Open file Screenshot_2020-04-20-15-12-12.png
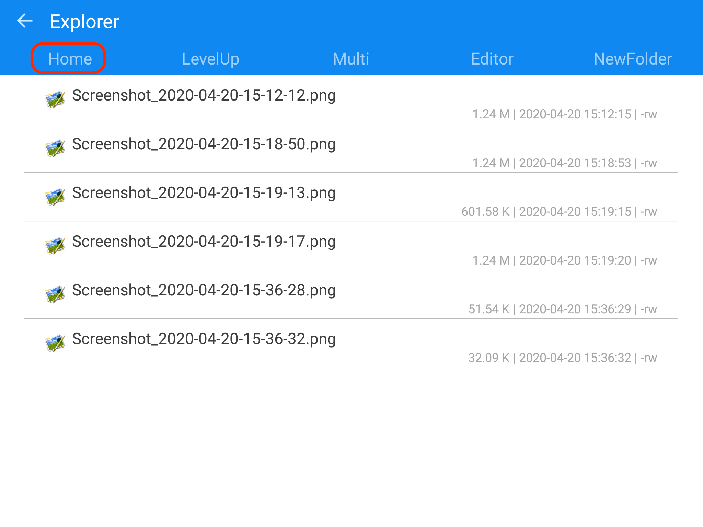Image resolution: width=703 pixels, height=527 pixels. tap(204, 95)
